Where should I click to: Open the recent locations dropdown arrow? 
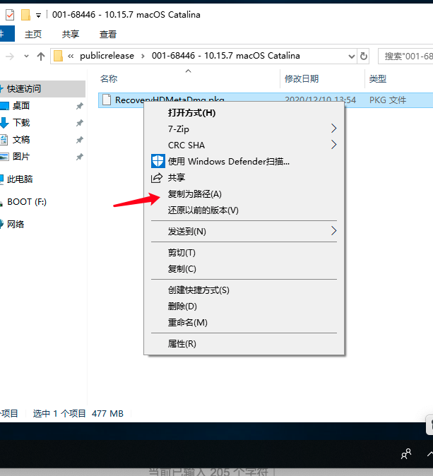[26, 56]
